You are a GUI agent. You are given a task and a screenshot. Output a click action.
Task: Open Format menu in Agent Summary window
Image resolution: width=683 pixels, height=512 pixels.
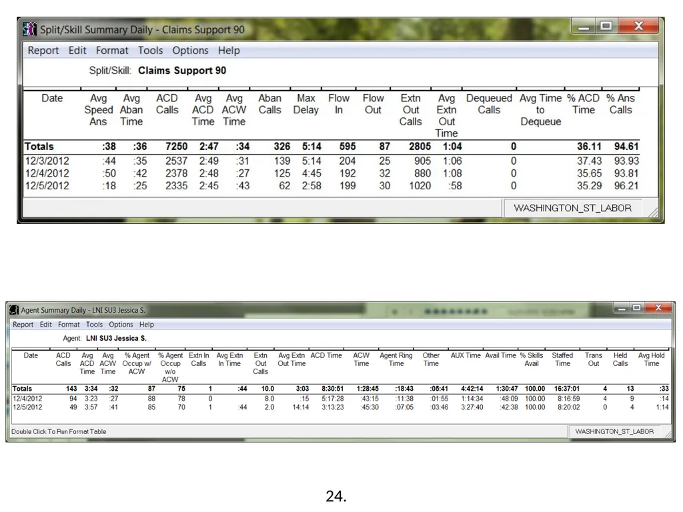coord(69,325)
